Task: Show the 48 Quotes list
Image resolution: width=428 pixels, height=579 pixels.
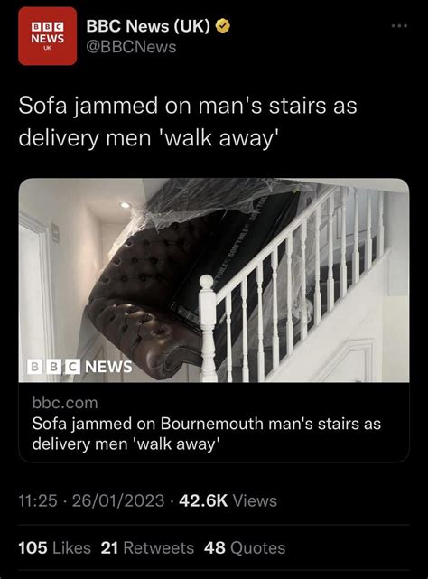Action: point(245,548)
